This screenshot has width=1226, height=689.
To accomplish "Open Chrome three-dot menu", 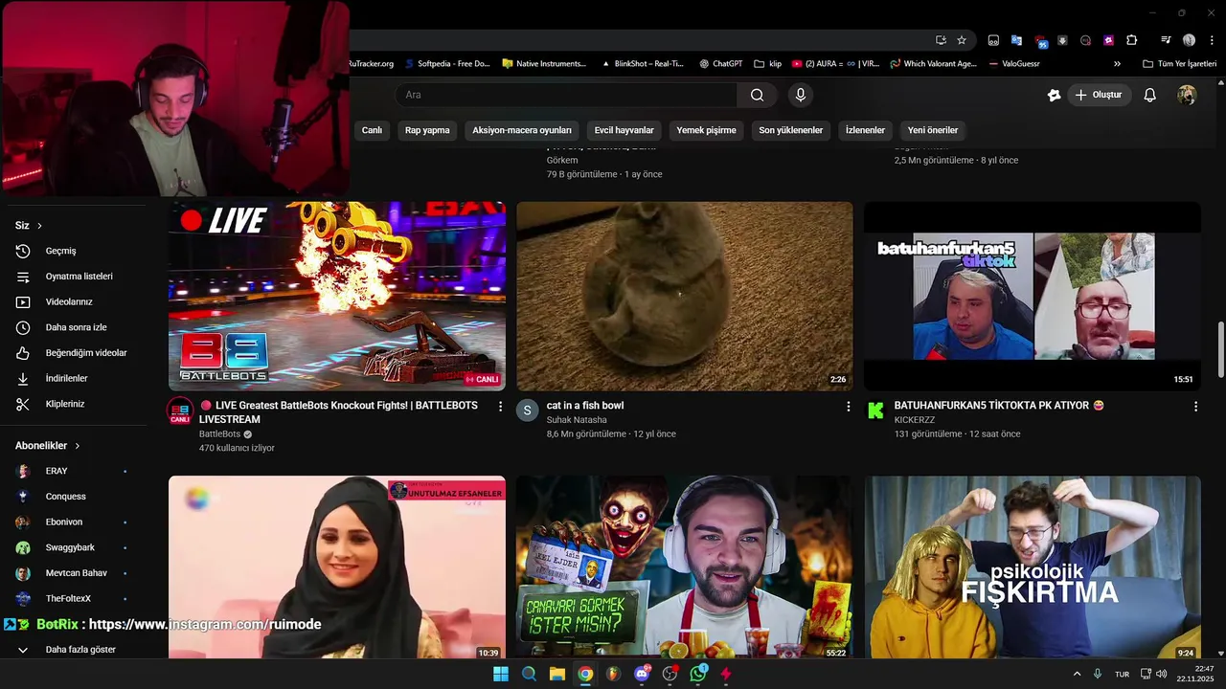I will (x=1210, y=40).
